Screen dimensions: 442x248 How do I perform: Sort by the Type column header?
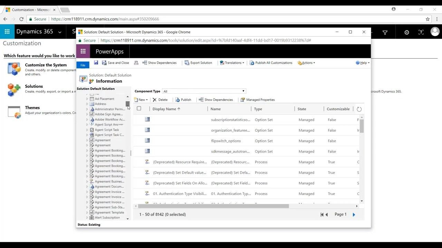tap(258, 109)
